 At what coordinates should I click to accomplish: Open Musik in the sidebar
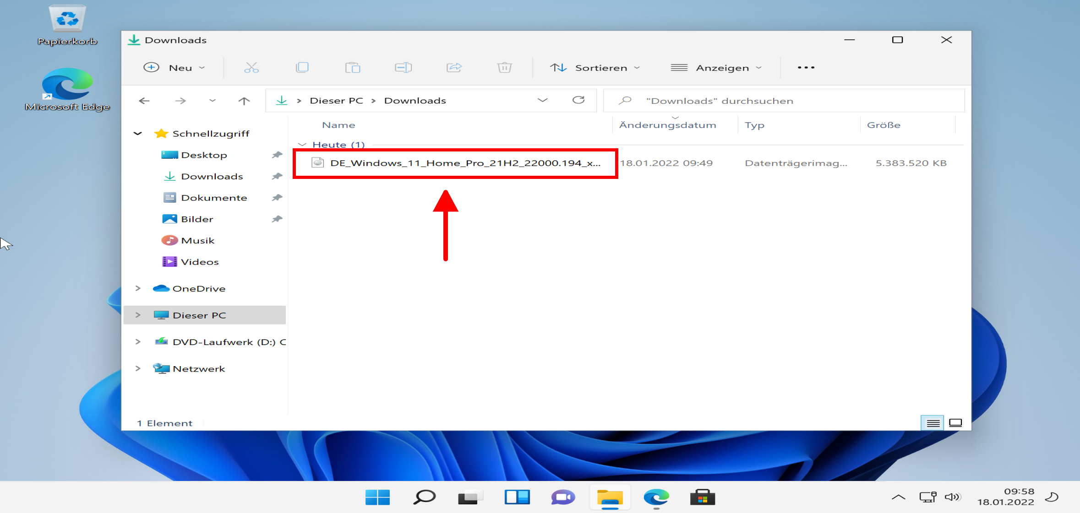coord(188,240)
